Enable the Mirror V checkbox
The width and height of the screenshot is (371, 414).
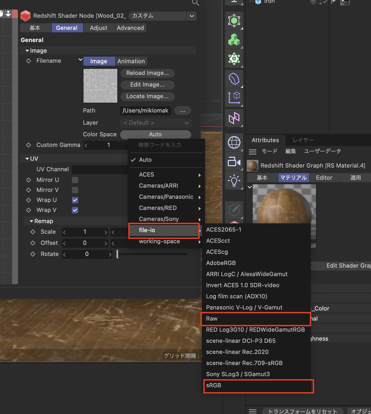[x=75, y=190]
